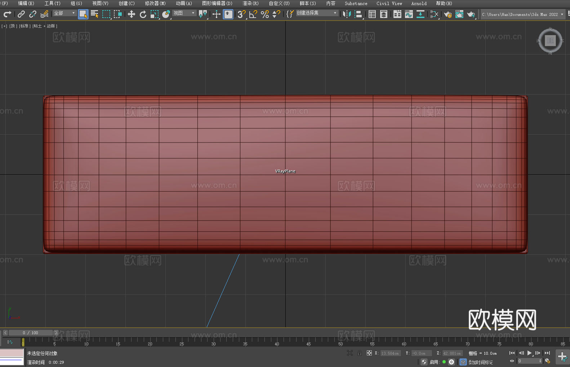The height and width of the screenshot is (367, 570).
Task: Open the 创建选择集 dropdown
Action: click(317, 13)
